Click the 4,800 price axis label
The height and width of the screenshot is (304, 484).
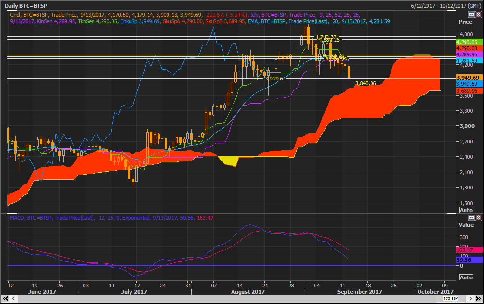click(x=466, y=34)
